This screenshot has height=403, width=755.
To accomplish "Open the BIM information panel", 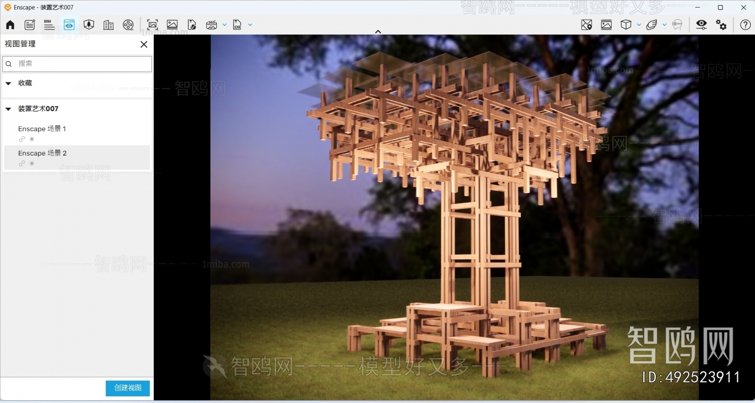I will (49, 25).
